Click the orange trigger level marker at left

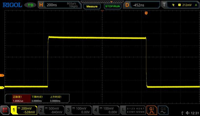pos(2,76)
